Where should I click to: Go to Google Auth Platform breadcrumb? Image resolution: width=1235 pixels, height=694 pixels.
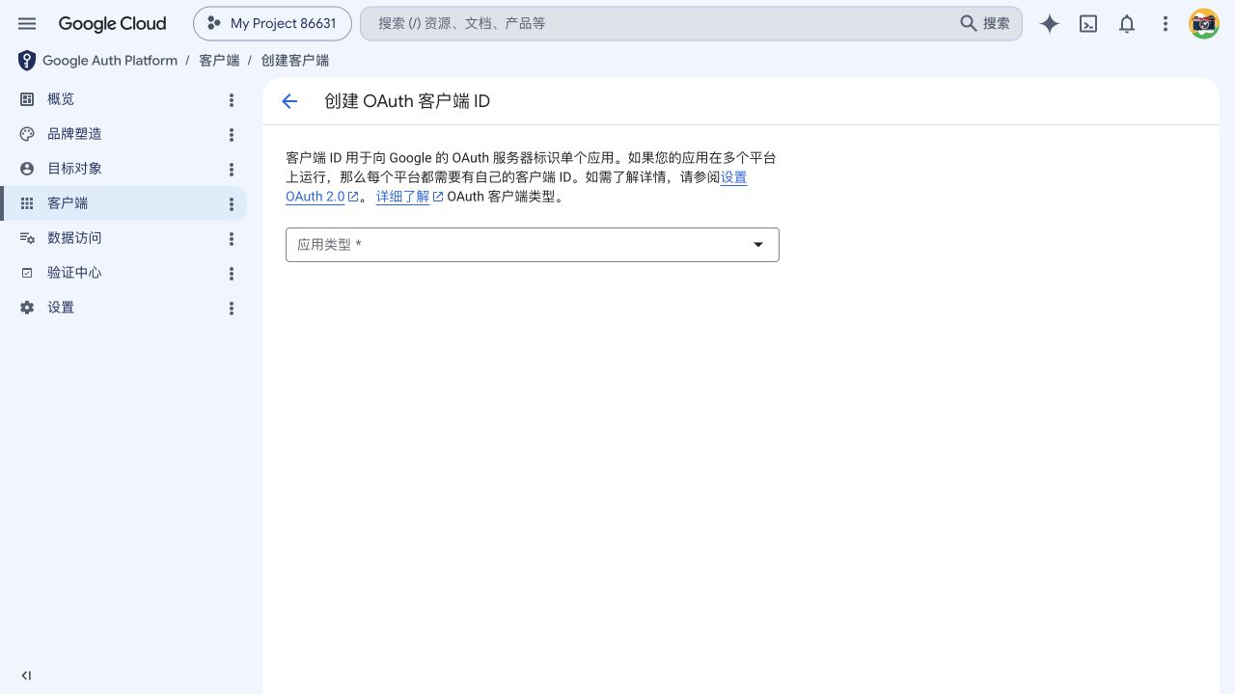point(110,61)
